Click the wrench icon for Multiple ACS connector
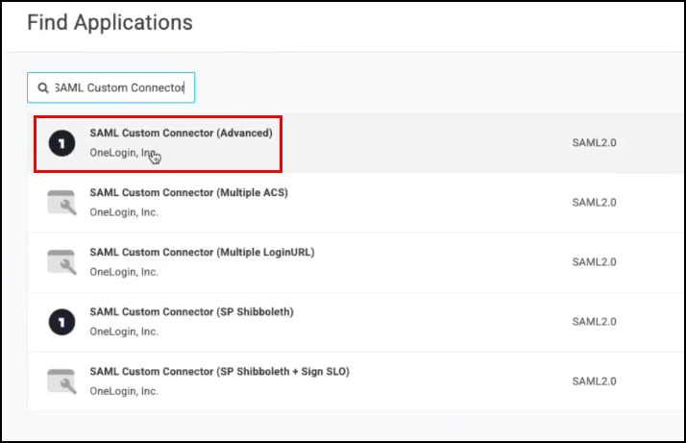The height and width of the screenshot is (443, 686). (61, 203)
